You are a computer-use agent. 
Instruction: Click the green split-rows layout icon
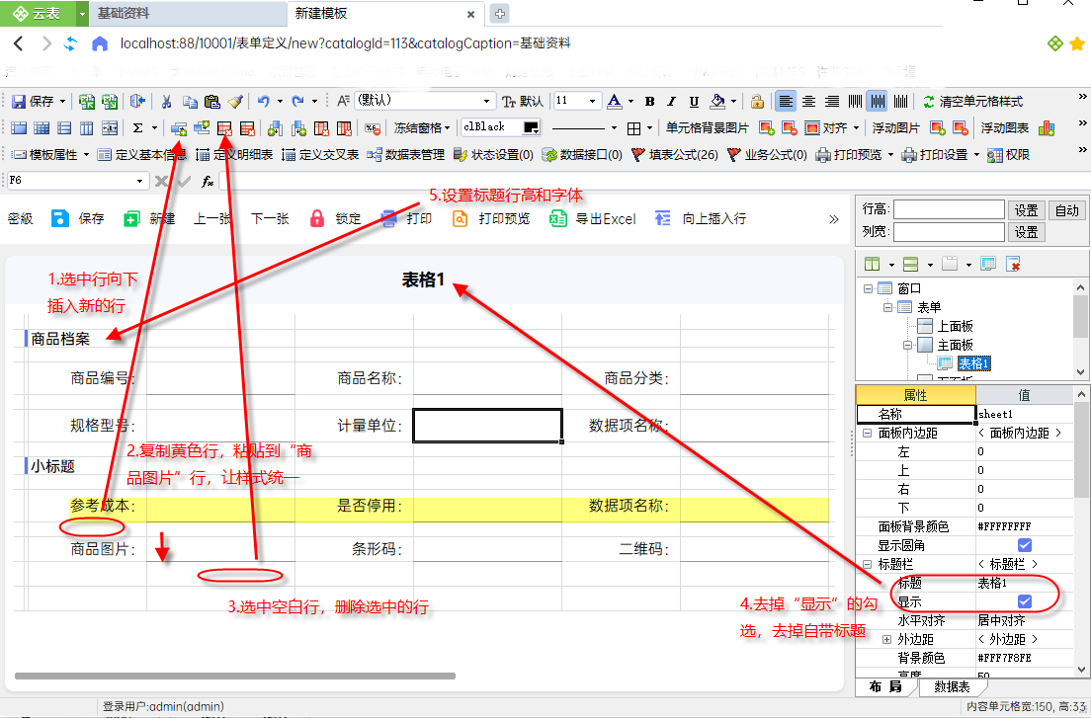point(910,264)
